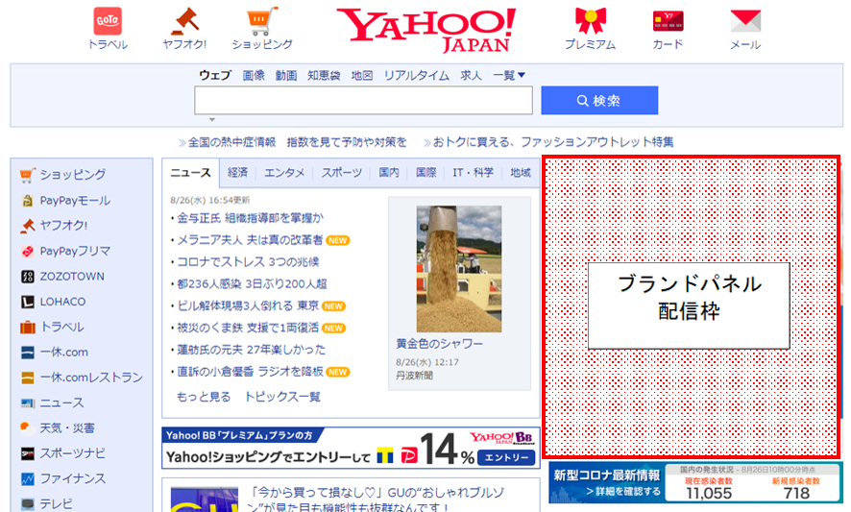Viewport: 851px width, 512px height.
Task: Switch to the エンタメ news tab
Action: pos(284,173)
